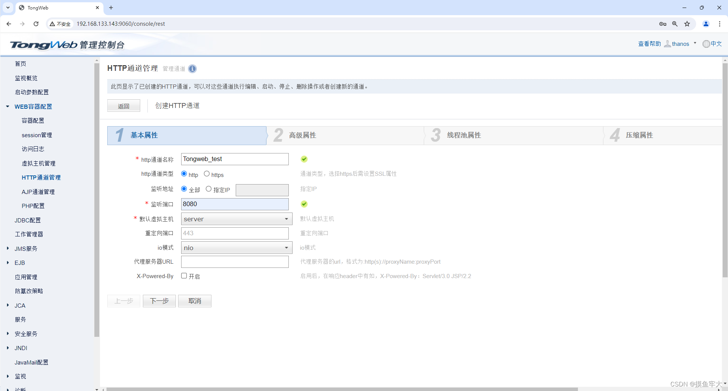The image size is (728, 391).
Task: Open the password key icon in address bar
Action: pyautogui.click(x=663, y=24)
